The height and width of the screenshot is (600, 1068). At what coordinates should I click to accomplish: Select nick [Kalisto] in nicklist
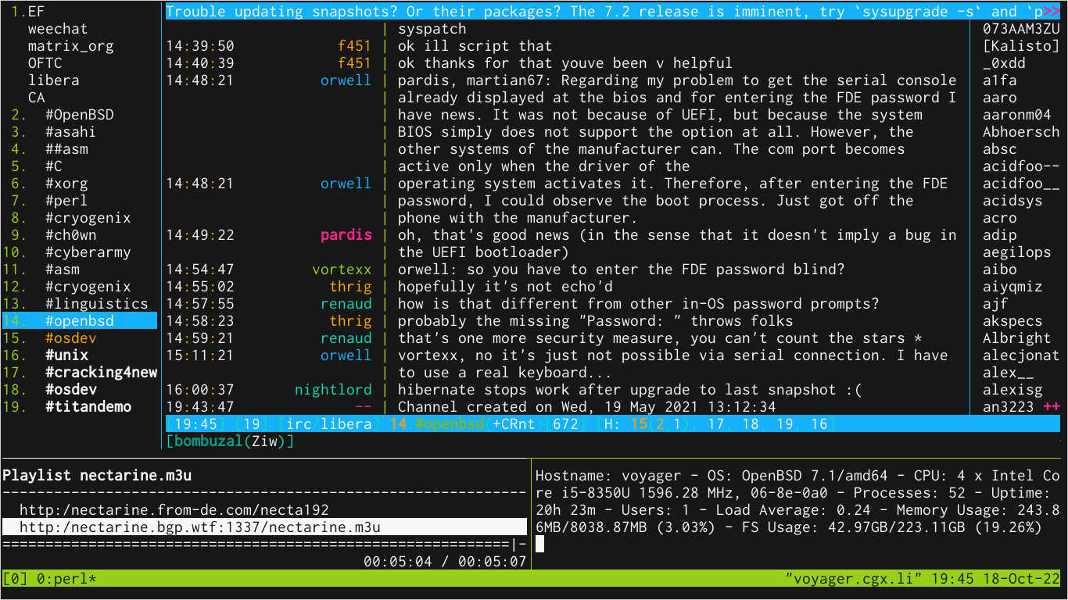click(1021, 46)
